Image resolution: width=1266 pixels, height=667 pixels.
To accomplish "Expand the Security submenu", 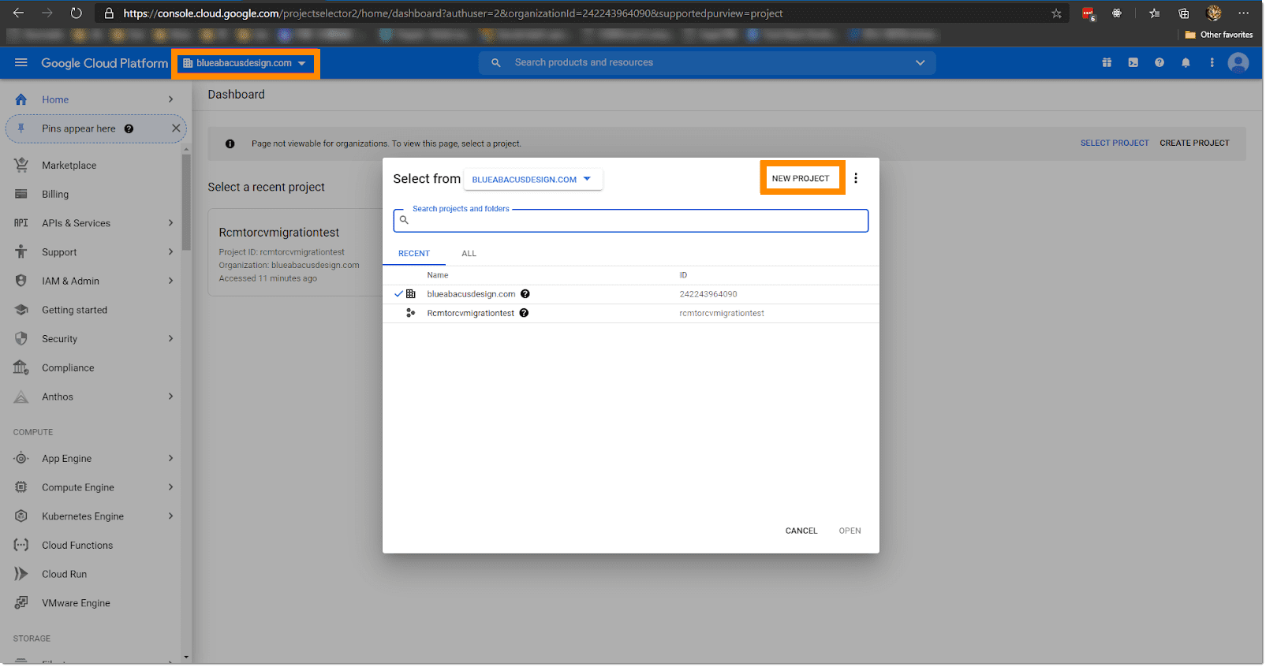I will pyautogui.click(x=170, y=339).
